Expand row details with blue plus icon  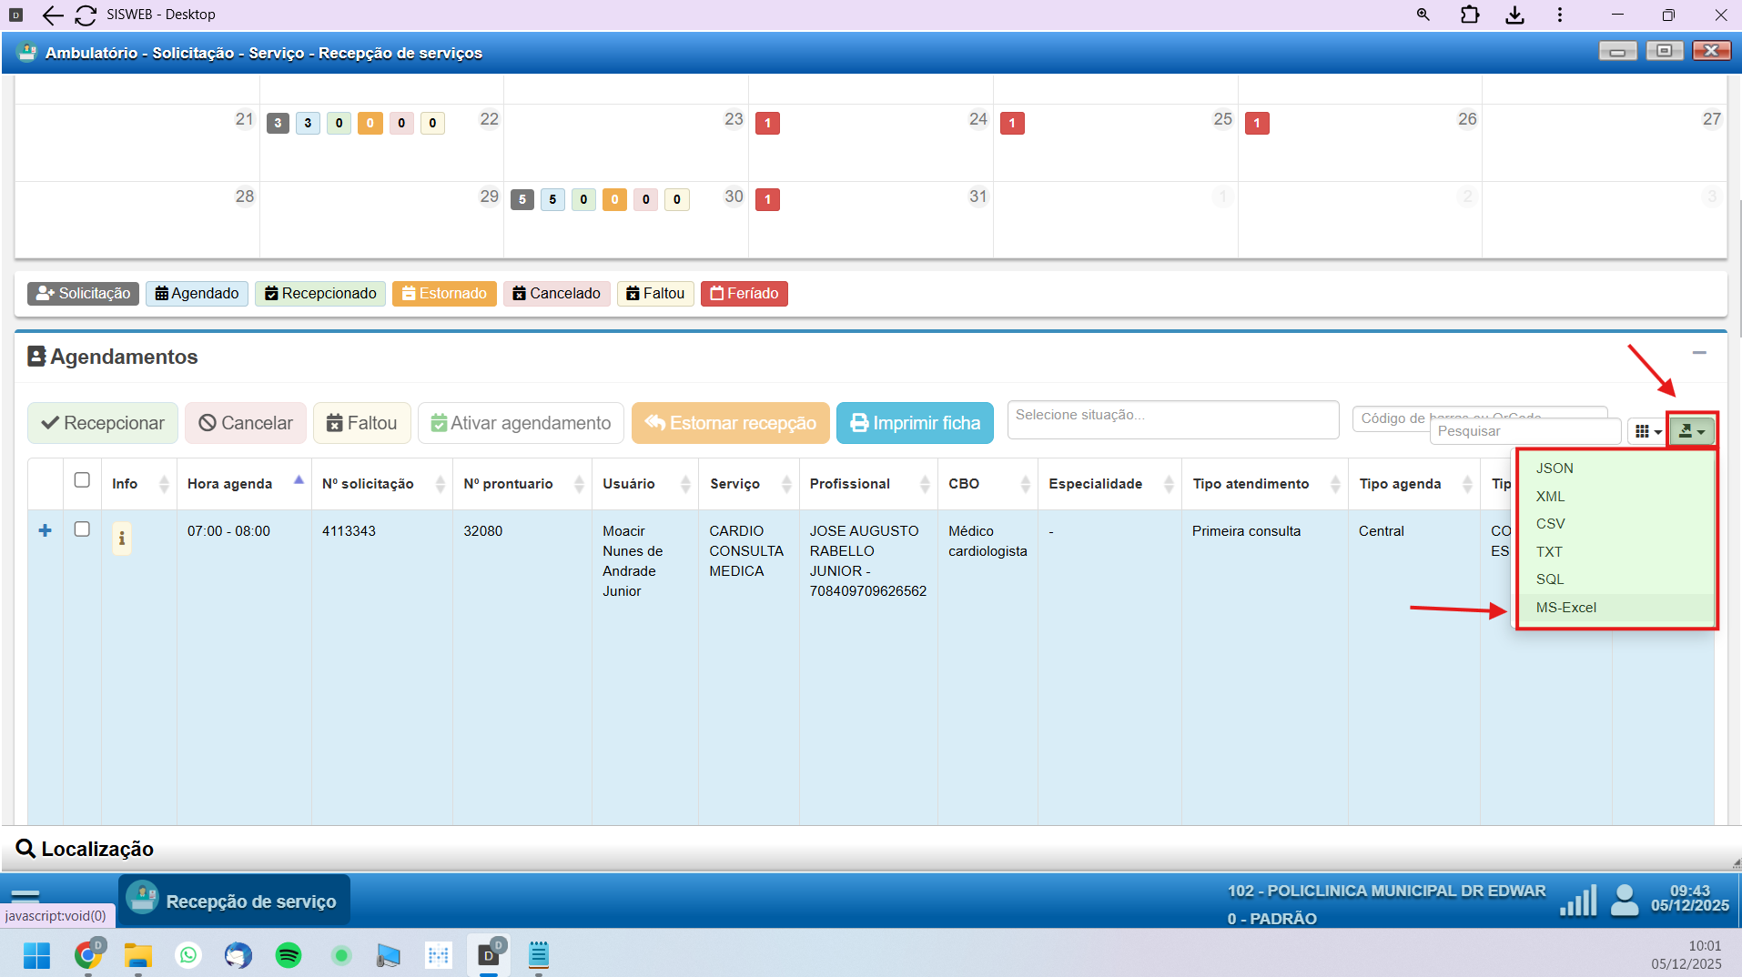(45, 530)
